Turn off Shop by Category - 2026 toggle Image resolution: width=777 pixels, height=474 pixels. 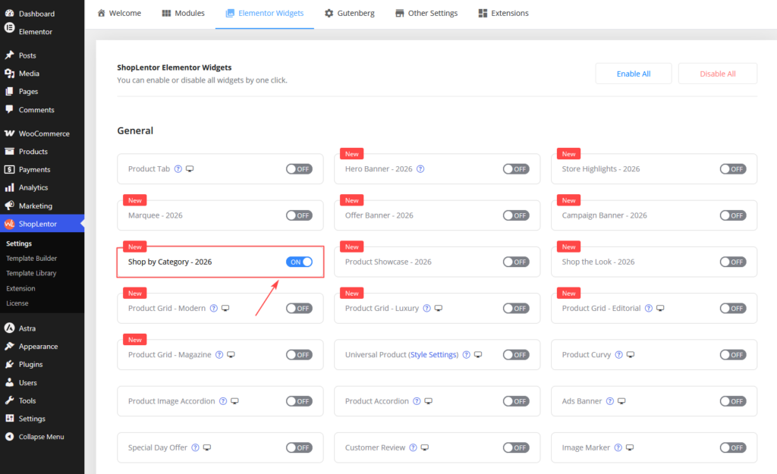[299, 262]
